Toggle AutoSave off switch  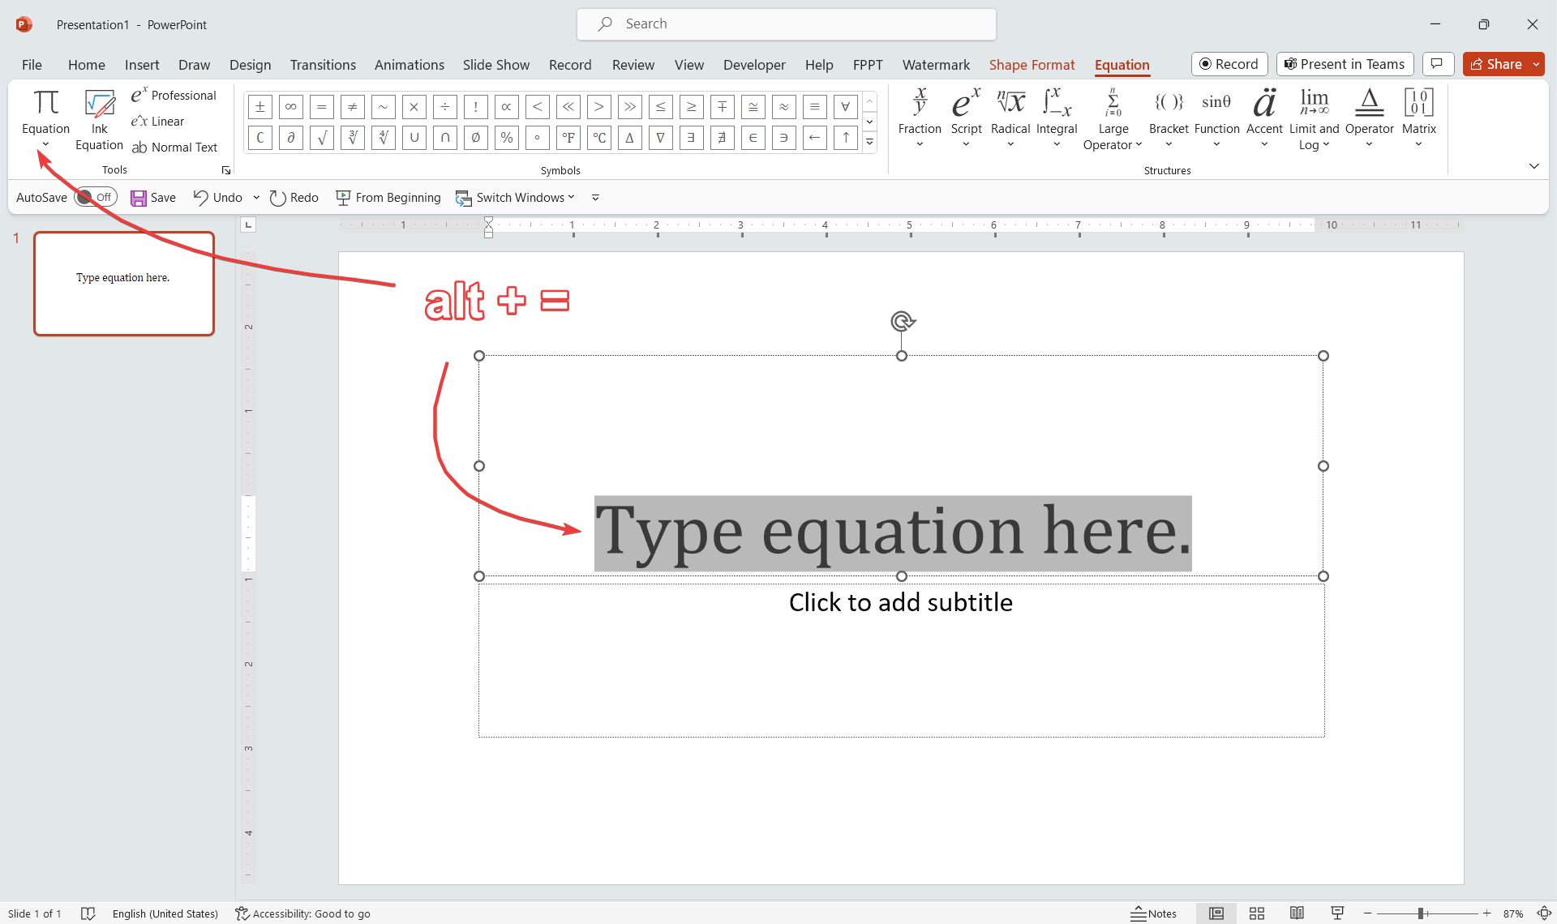[x=93, y=197]
